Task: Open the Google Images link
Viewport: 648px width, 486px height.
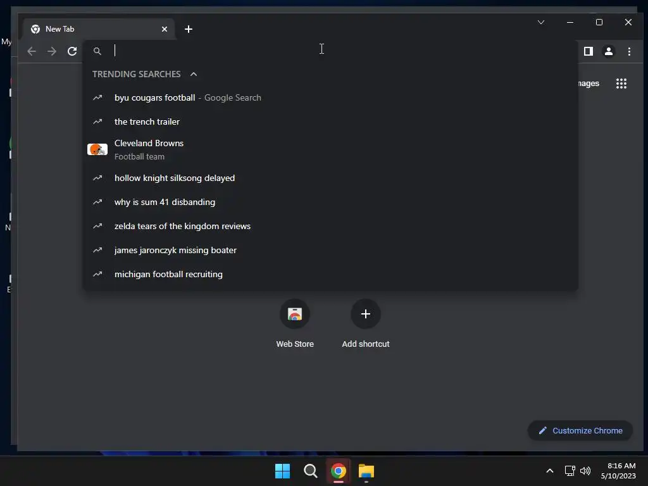Action: tap(589, 84)
